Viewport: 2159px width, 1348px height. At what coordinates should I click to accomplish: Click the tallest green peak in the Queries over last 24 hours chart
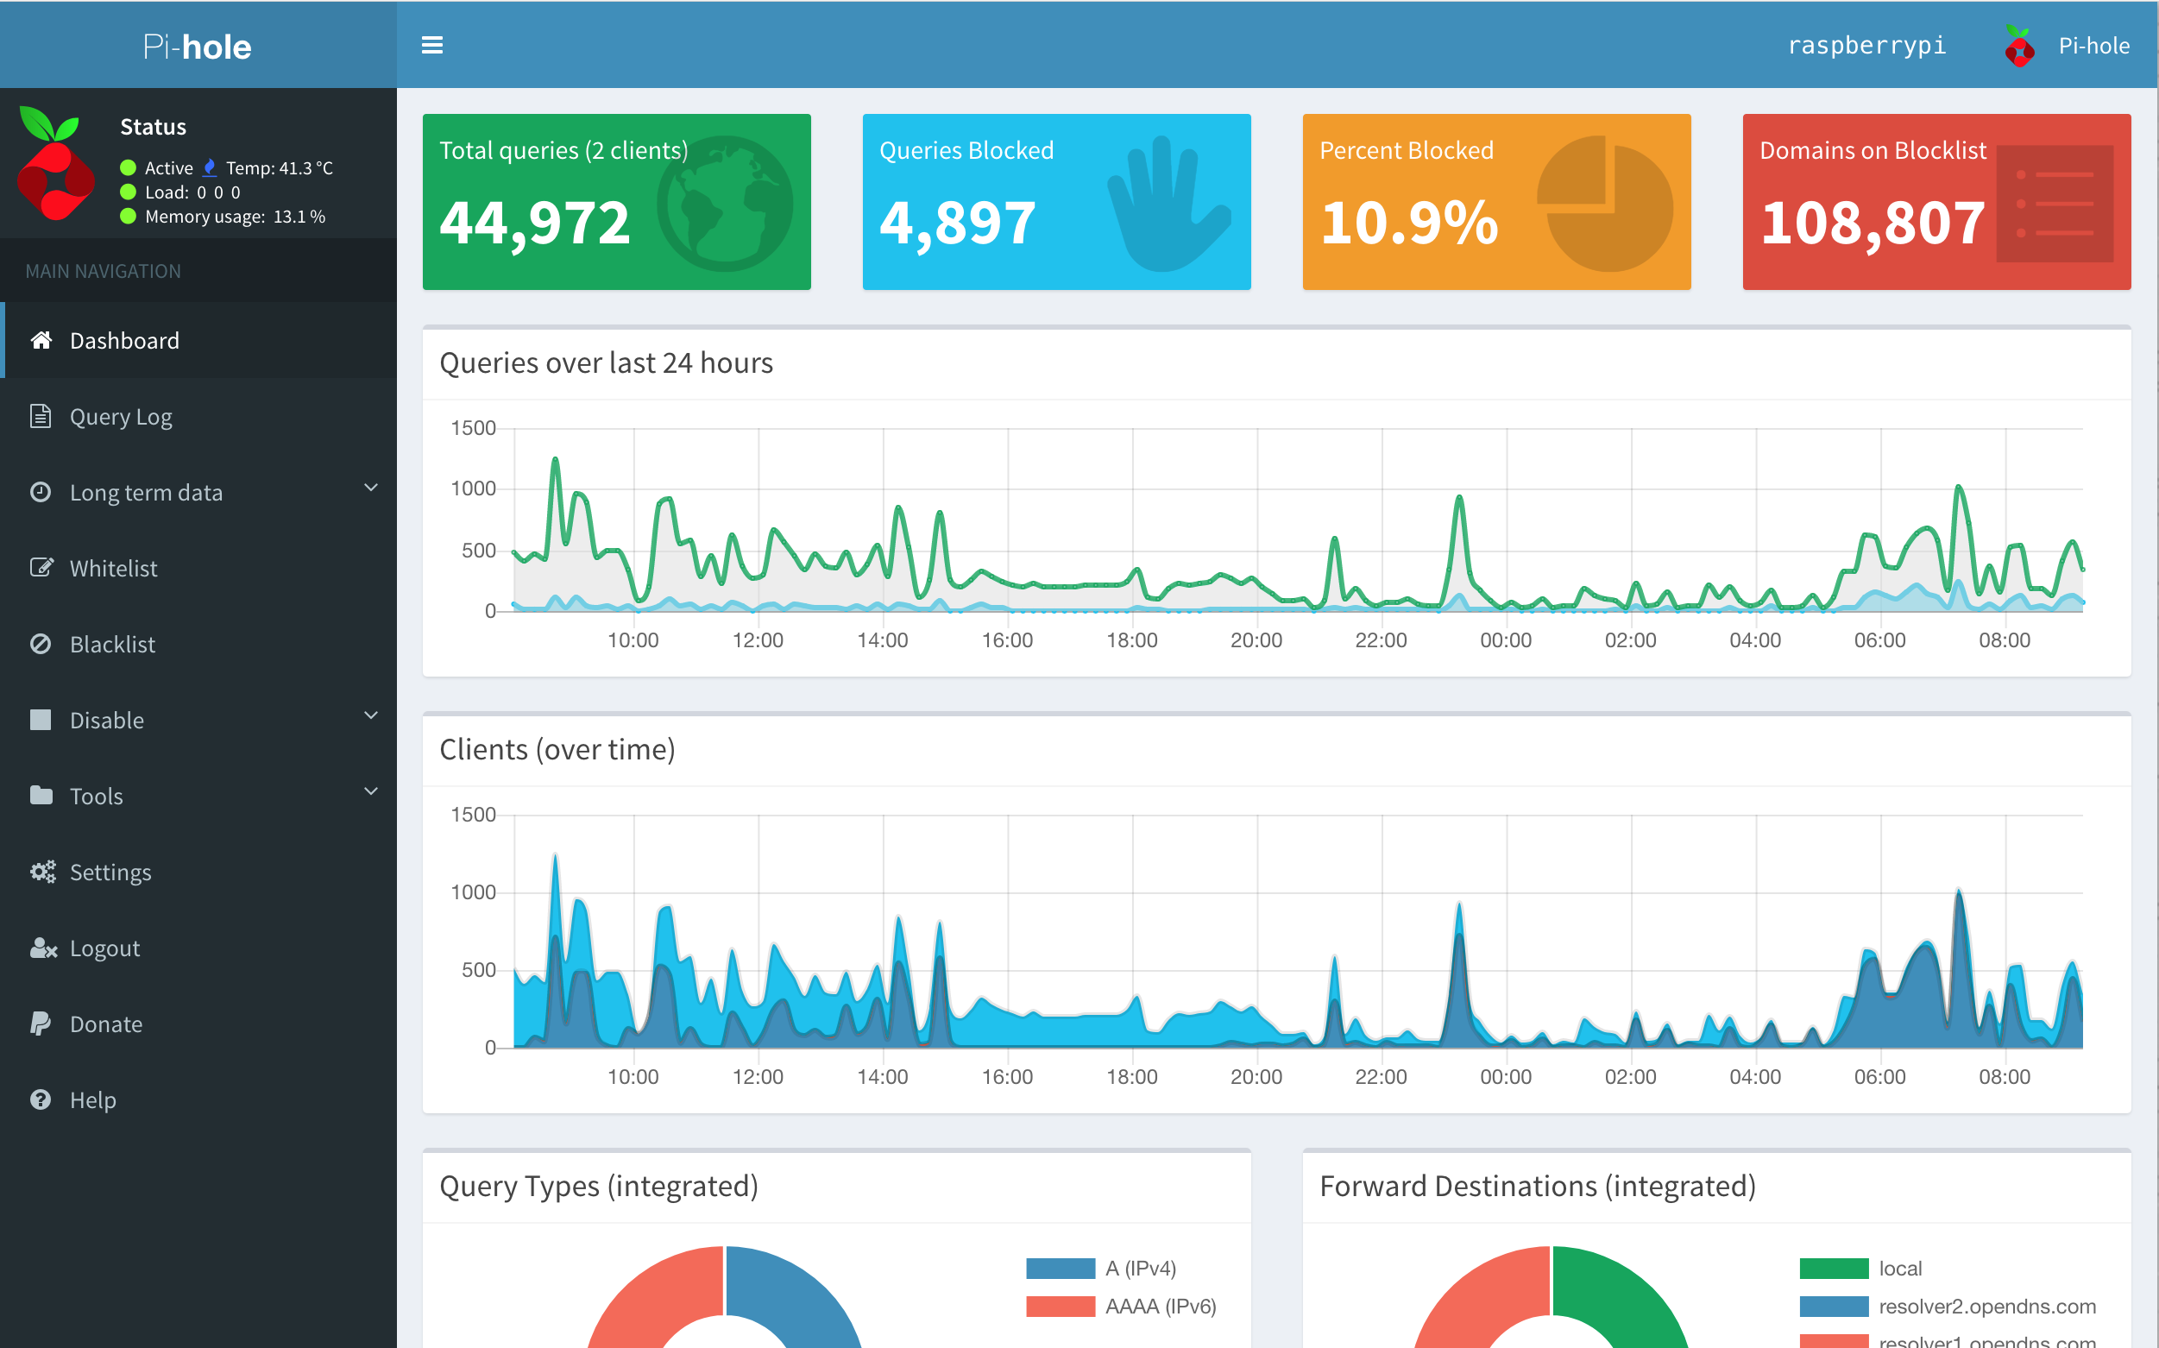(x=556, y=460)
